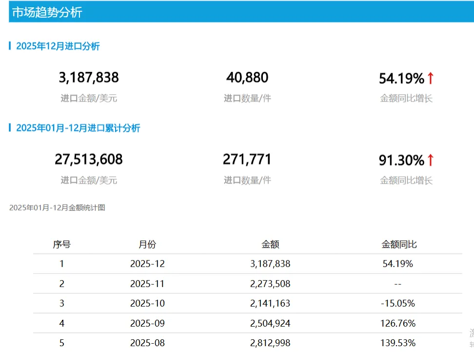Select the 126.76% growth for 2025-09

398,323
